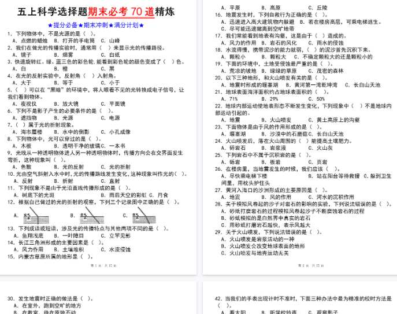Click question 30 "发生地震时正确的做法是"
Screen dimensions: 397x314
pyautogui.click(x=50, y=299)
